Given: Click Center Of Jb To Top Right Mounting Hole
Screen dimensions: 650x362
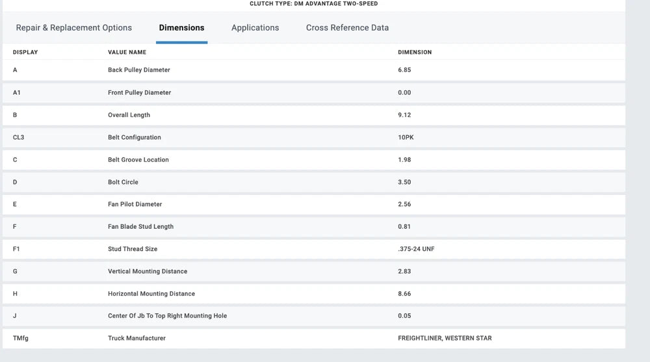Looking at the screenshot, I should [167, 316].
